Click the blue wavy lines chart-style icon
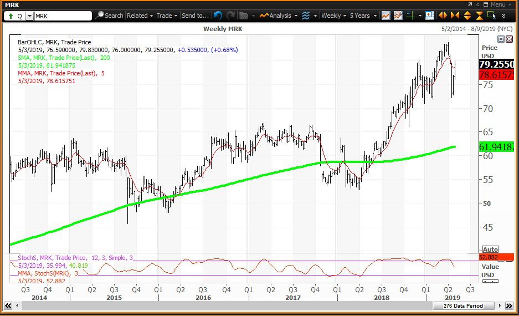This screenshot has height=316, width=519. point(306,16)
